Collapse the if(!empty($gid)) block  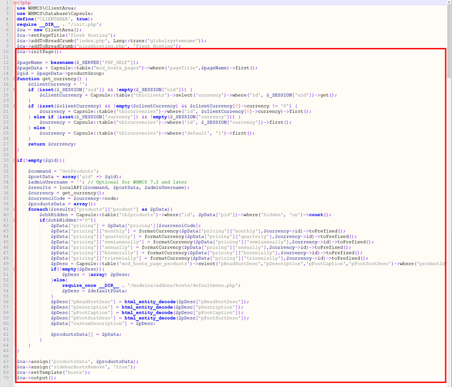pos(14,160)
